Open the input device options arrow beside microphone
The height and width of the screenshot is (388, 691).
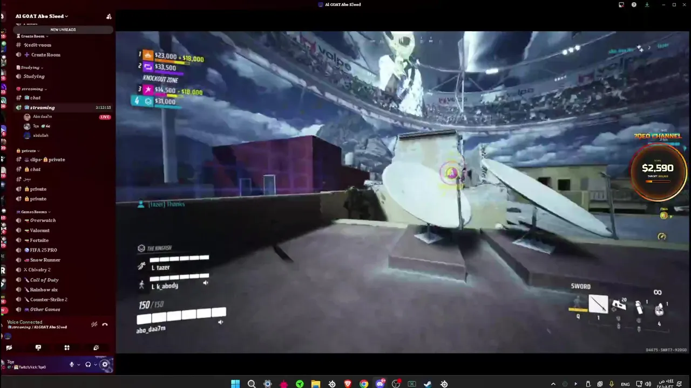pos(78,365)
